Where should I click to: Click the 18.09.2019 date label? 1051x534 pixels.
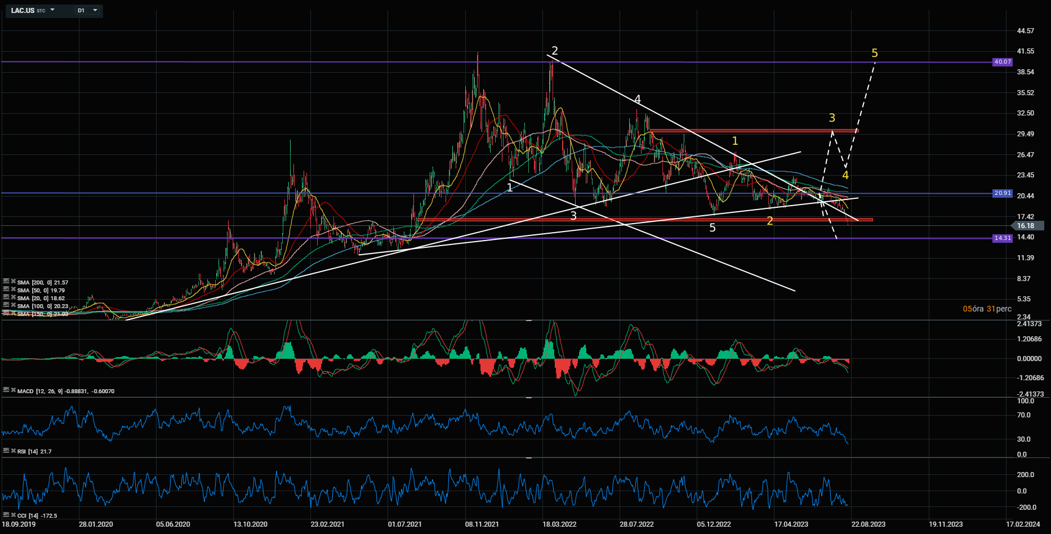tap(19, 524)
